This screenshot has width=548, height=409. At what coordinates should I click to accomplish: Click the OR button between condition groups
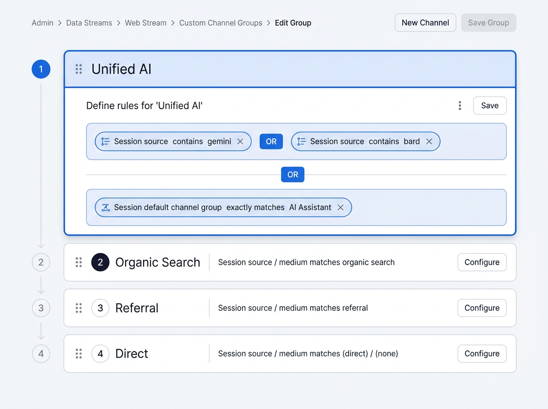point(293,175)
